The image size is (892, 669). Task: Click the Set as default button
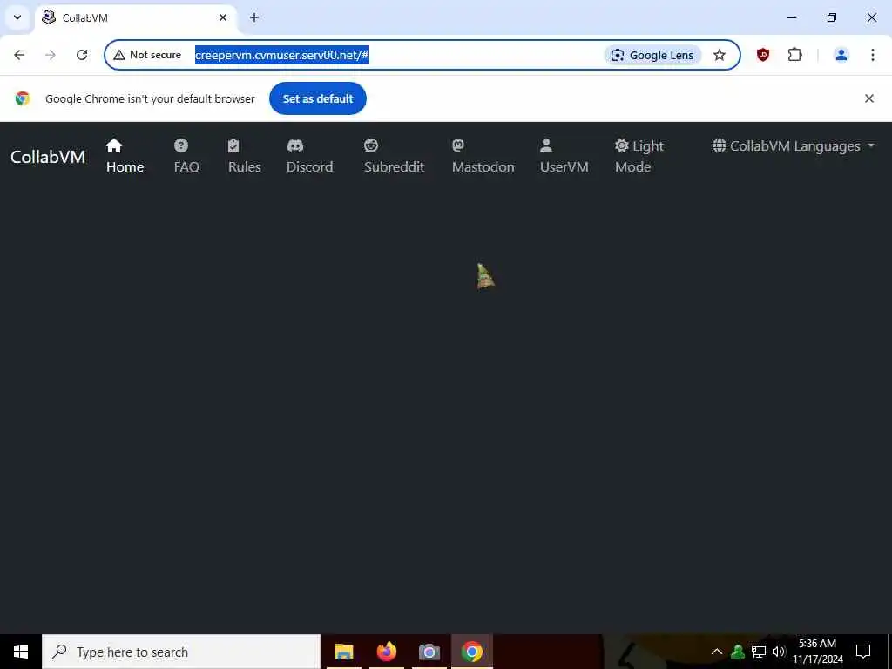318,98
